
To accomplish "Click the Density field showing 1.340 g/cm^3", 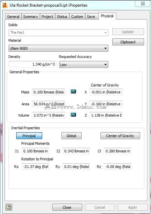I will click(32, 64).
